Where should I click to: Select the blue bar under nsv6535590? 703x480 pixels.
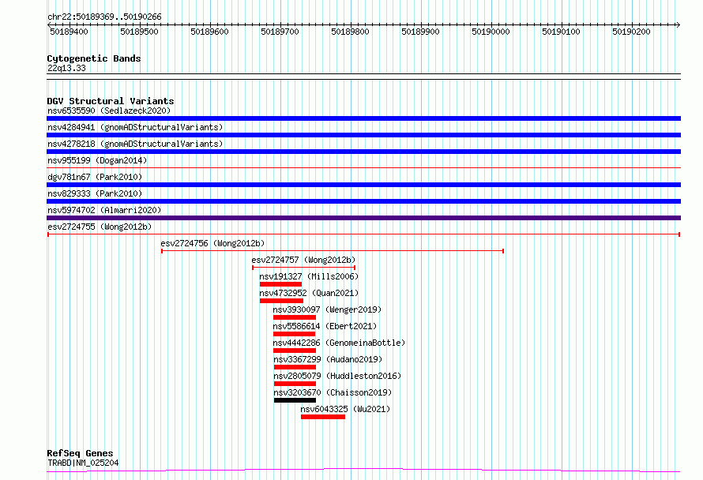tap(363, 118)
